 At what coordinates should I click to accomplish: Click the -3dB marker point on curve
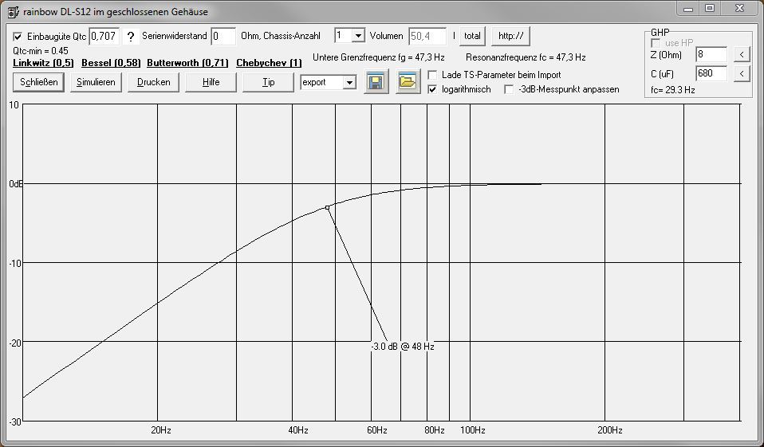328,207
